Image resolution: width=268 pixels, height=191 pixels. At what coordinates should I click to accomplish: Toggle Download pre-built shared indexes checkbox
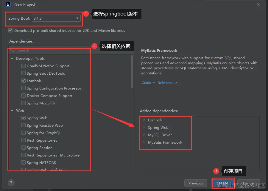click(x=10, y=31)
